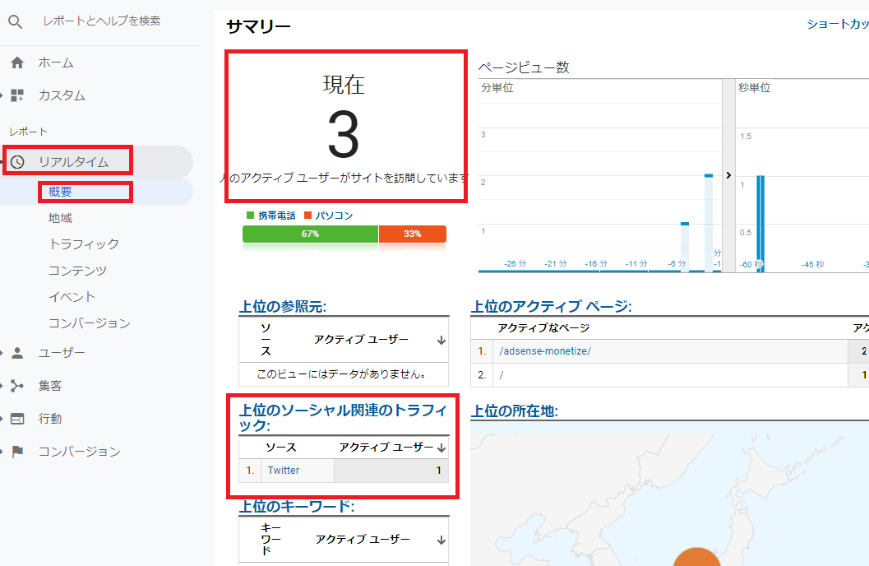Sort top referrals by active users arrow
This screenshot has height=566, width=869.
click(441, 340)
